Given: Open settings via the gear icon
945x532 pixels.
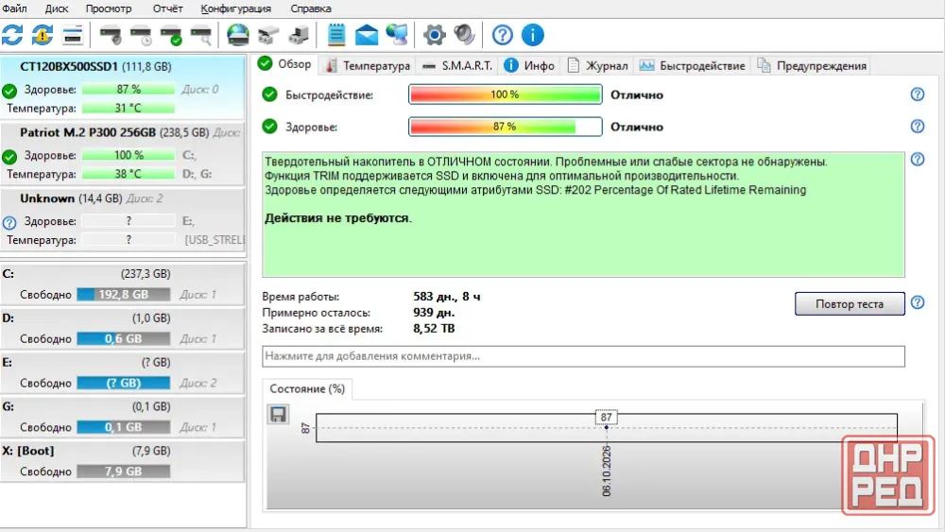Looking at the screenshot, I should click(x=434, y=35).
